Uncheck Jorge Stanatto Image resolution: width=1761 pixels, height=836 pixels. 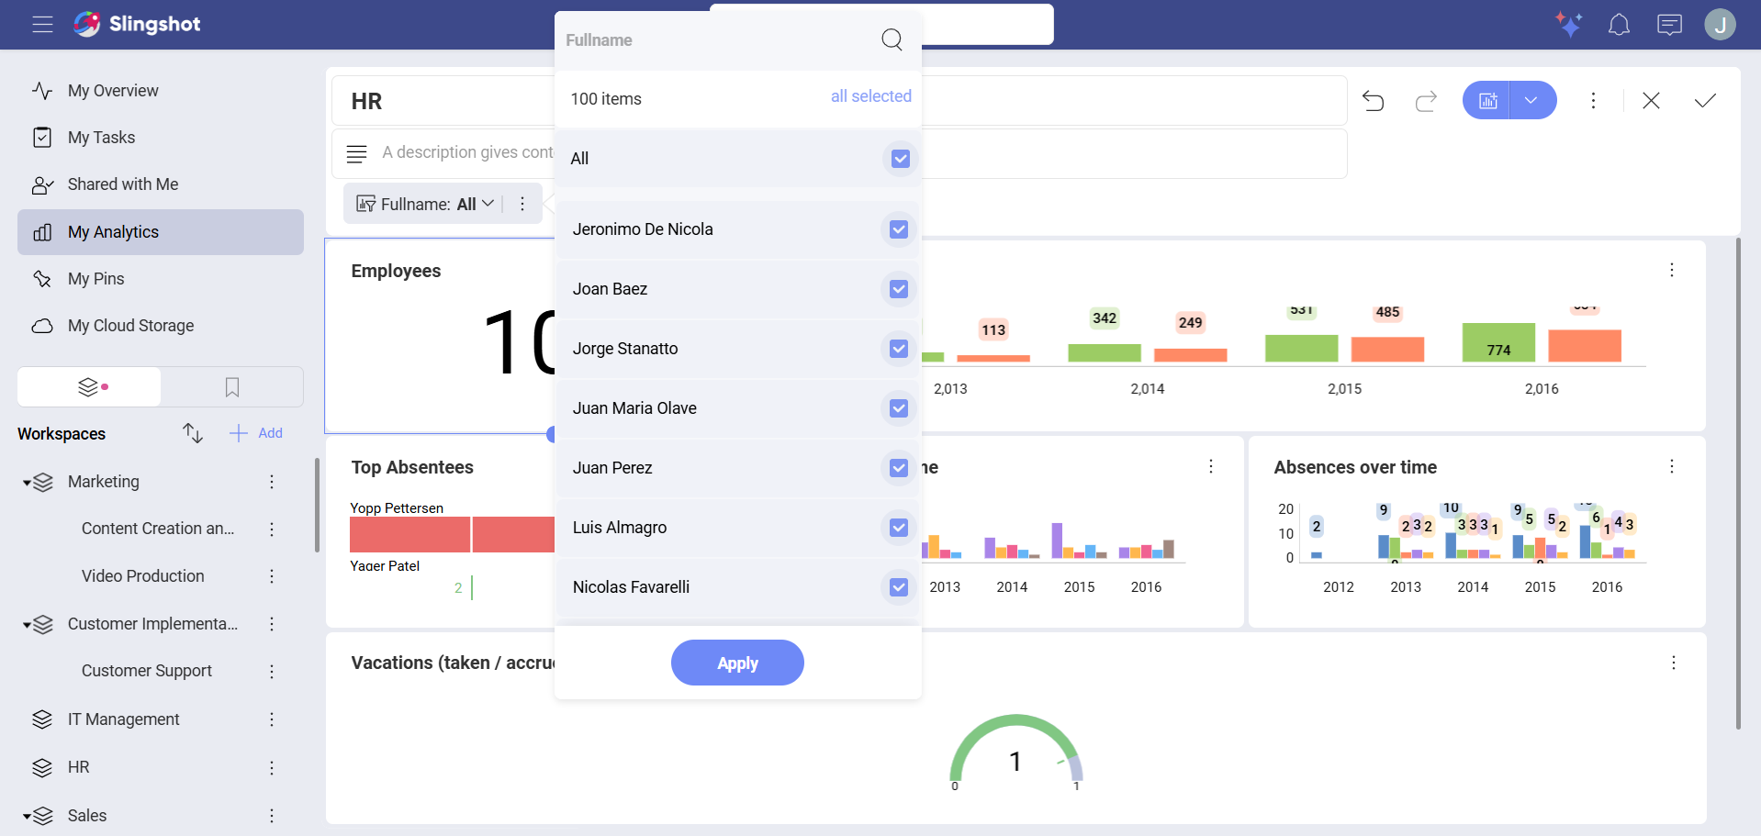tap(899, 349)
